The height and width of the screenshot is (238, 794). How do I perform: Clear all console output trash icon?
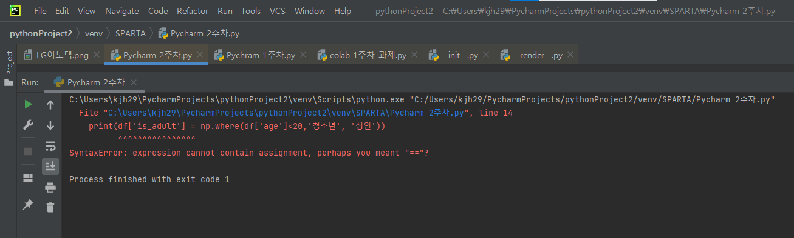coord(50,207)
